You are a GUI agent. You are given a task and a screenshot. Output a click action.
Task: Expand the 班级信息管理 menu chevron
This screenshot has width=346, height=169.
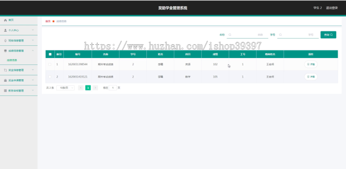(33, 40)
